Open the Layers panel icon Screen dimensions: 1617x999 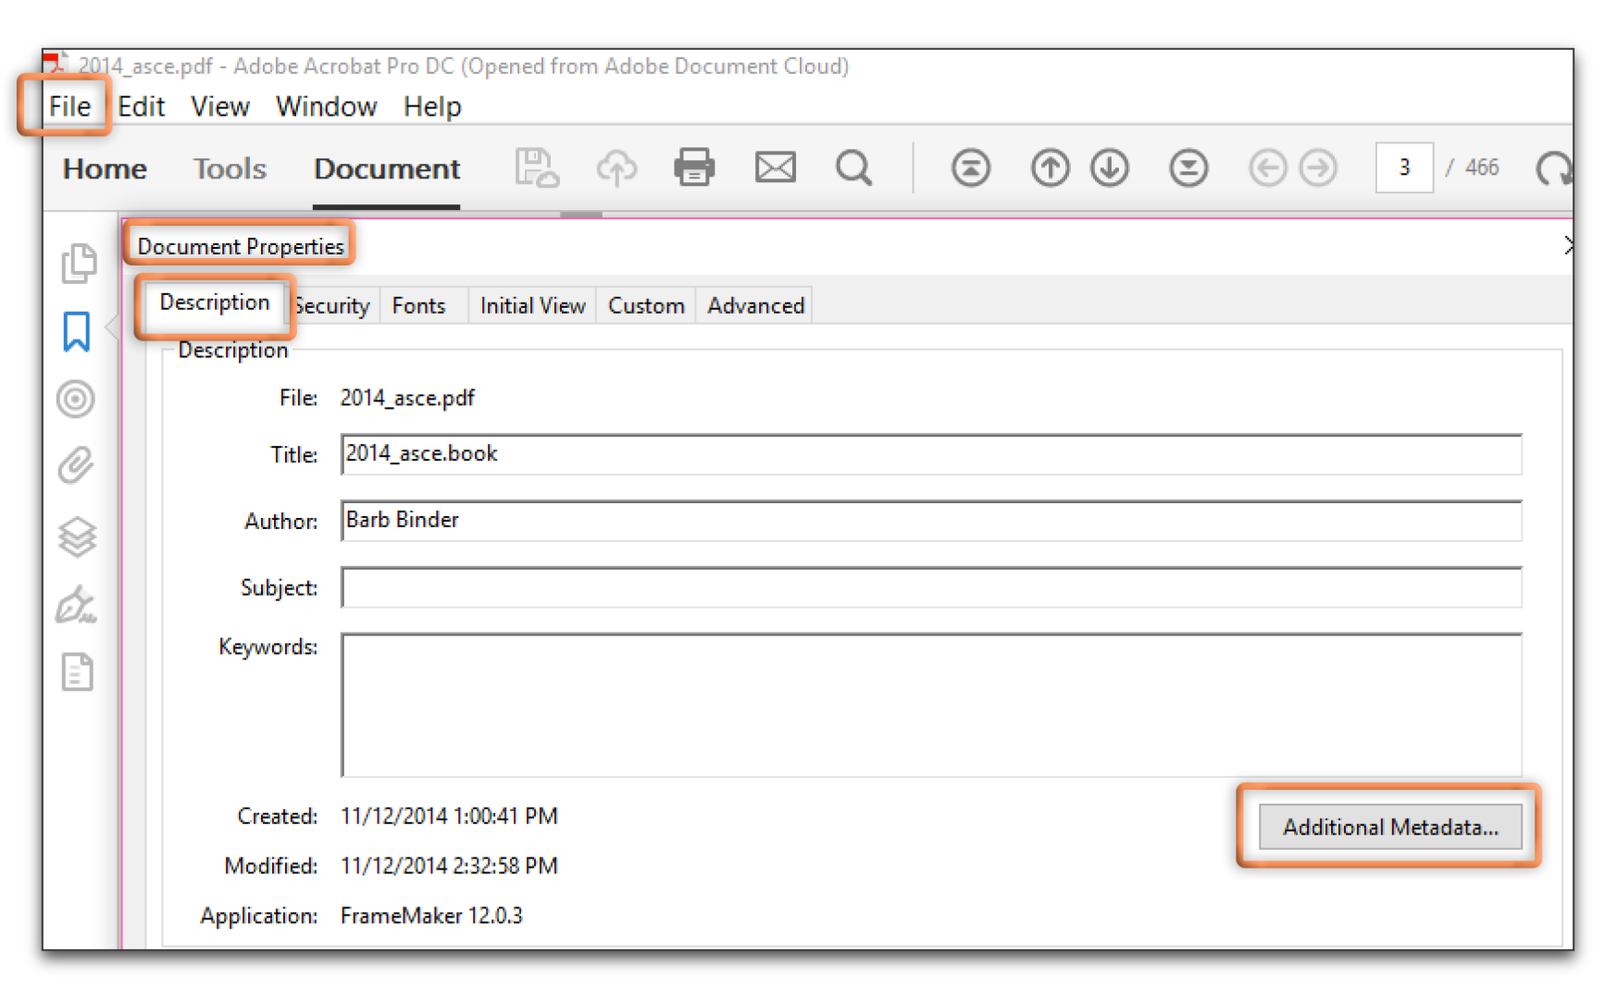point(77,536)
